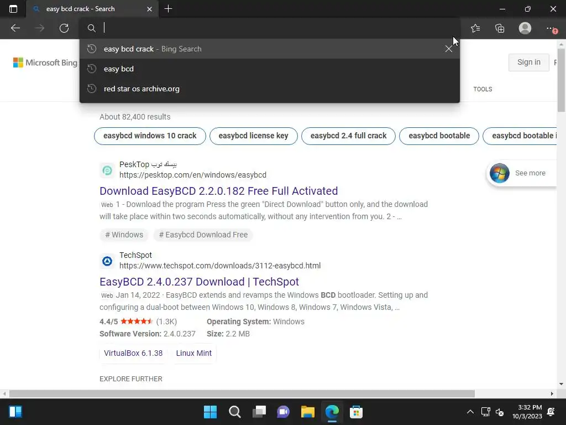The image size is (566, 425).
Task: Select the easy bcd crack - Search tab
Action: click(x=92, y=9)
